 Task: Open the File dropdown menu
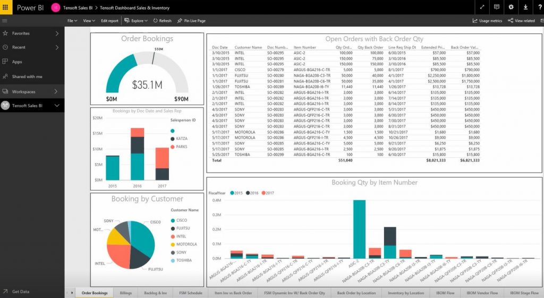[72, 21]
